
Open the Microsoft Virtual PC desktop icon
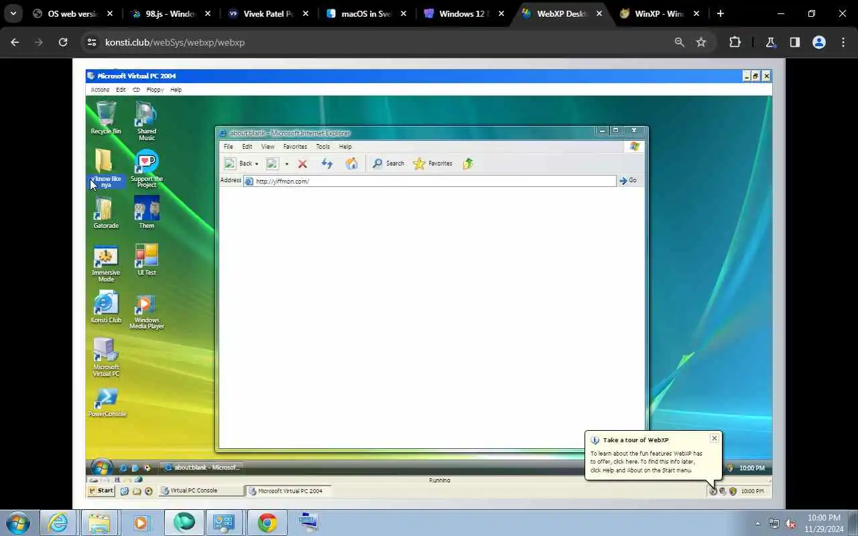tap(106, 357)
